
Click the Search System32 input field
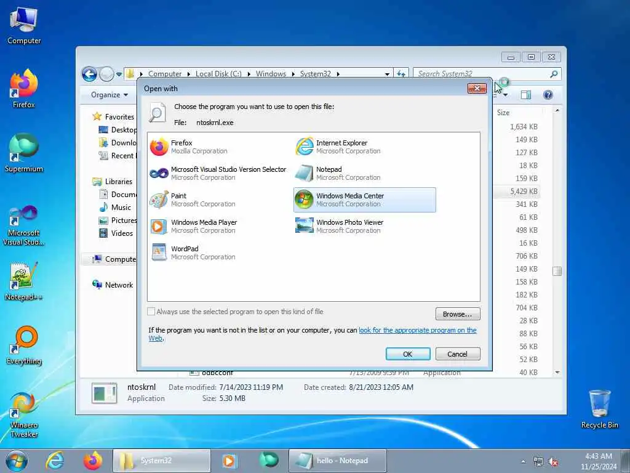tap(482, 74)
